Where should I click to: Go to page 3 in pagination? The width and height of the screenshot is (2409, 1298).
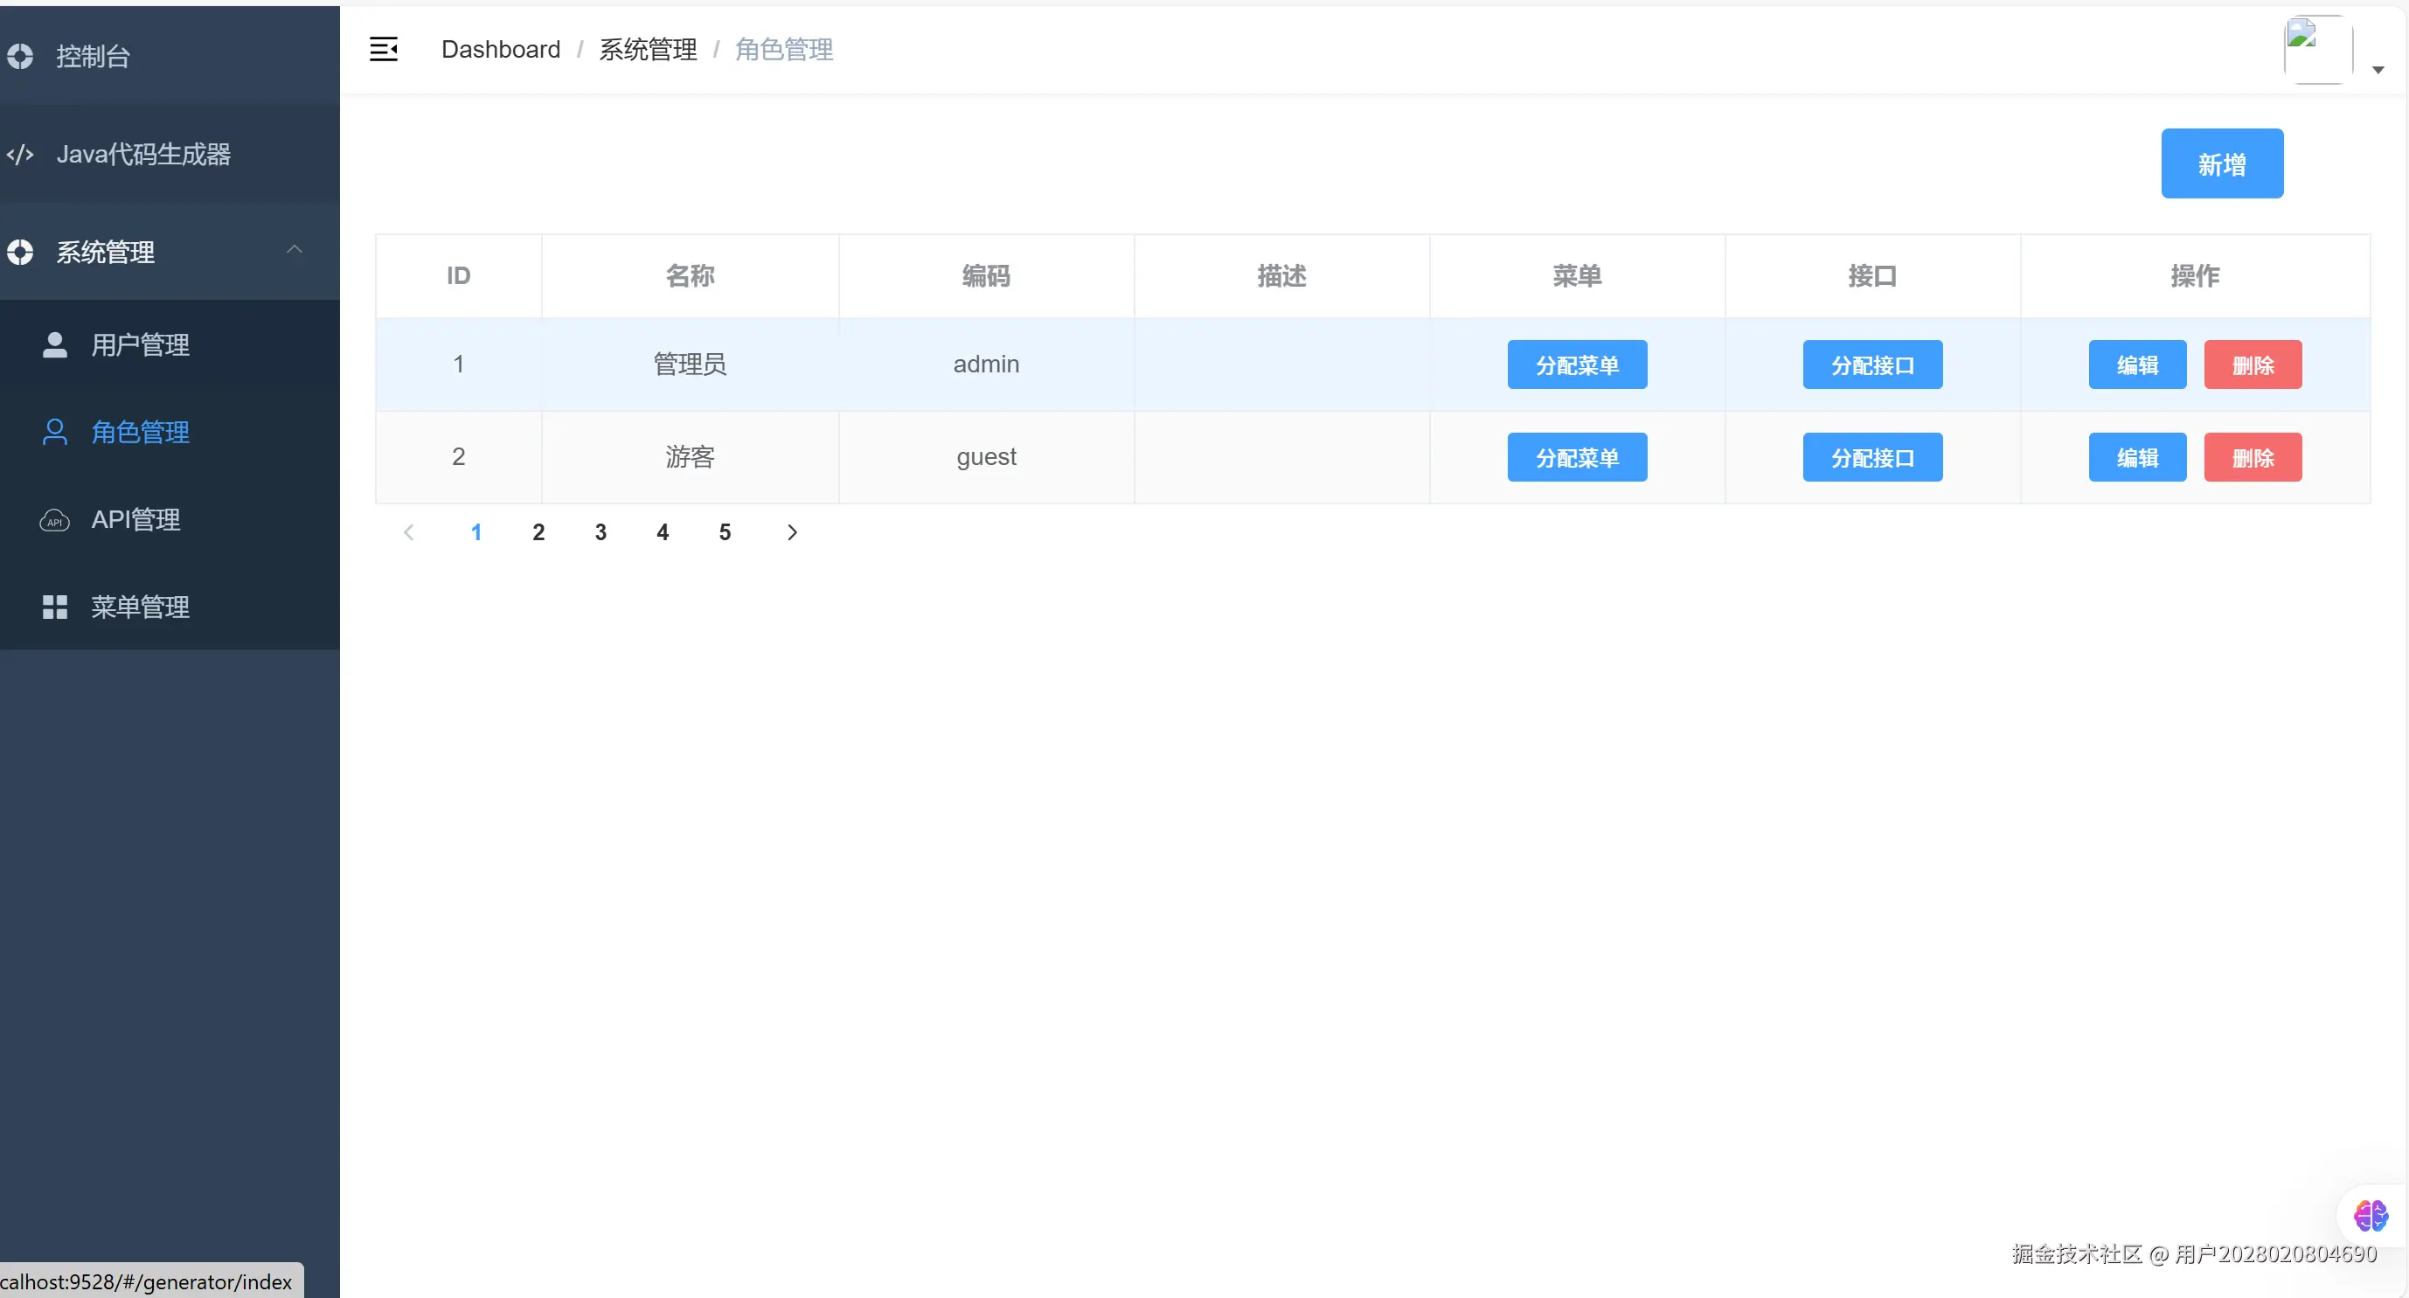click(x=601, y=532)
